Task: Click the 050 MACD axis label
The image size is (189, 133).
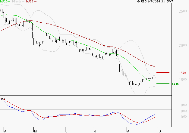Action: pos(184,105)
